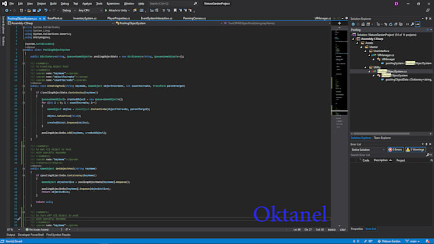
Task: Click the search magnifier in the title bar
Action: (195, 4)
